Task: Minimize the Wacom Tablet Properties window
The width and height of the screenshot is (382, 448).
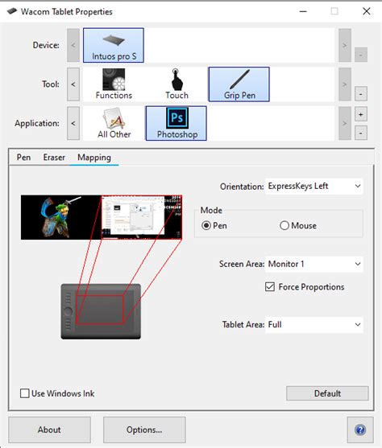Action: point(303,11)
